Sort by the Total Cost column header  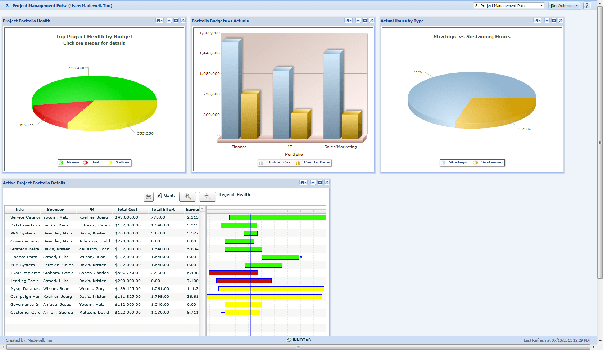(x=127, y=209)
